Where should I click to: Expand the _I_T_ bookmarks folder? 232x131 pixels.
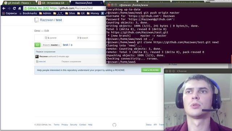(58, 13)
